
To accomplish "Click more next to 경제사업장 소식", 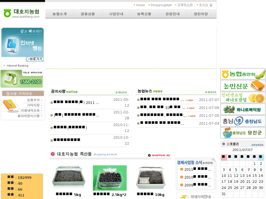I will pyautogui.click(x=208, y=163).
